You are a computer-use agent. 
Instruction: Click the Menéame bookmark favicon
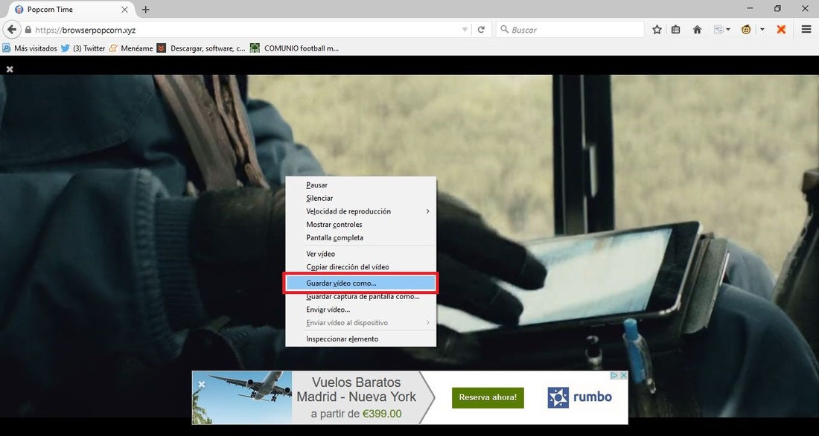point(113,48)
